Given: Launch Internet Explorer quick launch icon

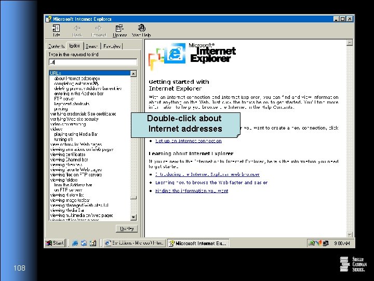Looking at the screenshot, I should 75,243.
